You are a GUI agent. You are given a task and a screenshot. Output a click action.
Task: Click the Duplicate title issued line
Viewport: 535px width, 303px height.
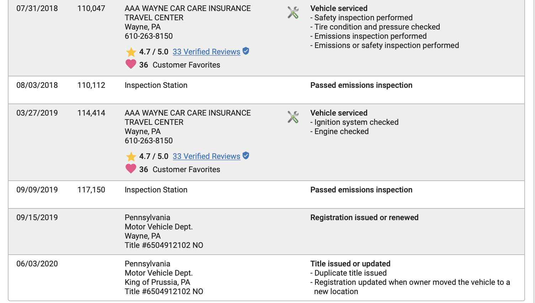350,273
